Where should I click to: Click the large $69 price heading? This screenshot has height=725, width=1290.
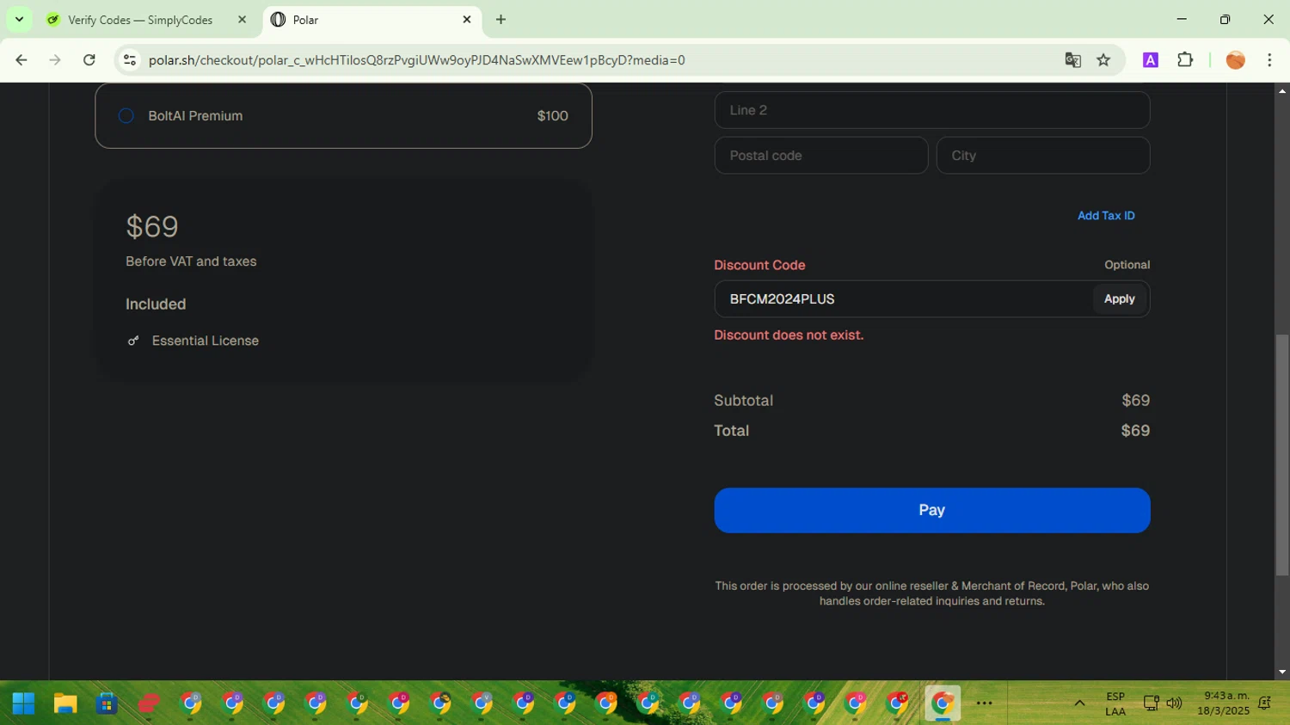click(152, 226)
